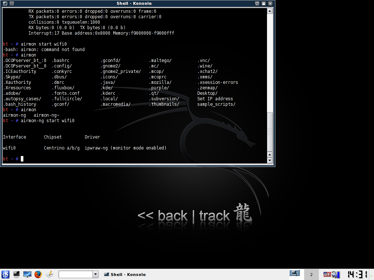Close the Konsole window

click(x=270, y=3)
